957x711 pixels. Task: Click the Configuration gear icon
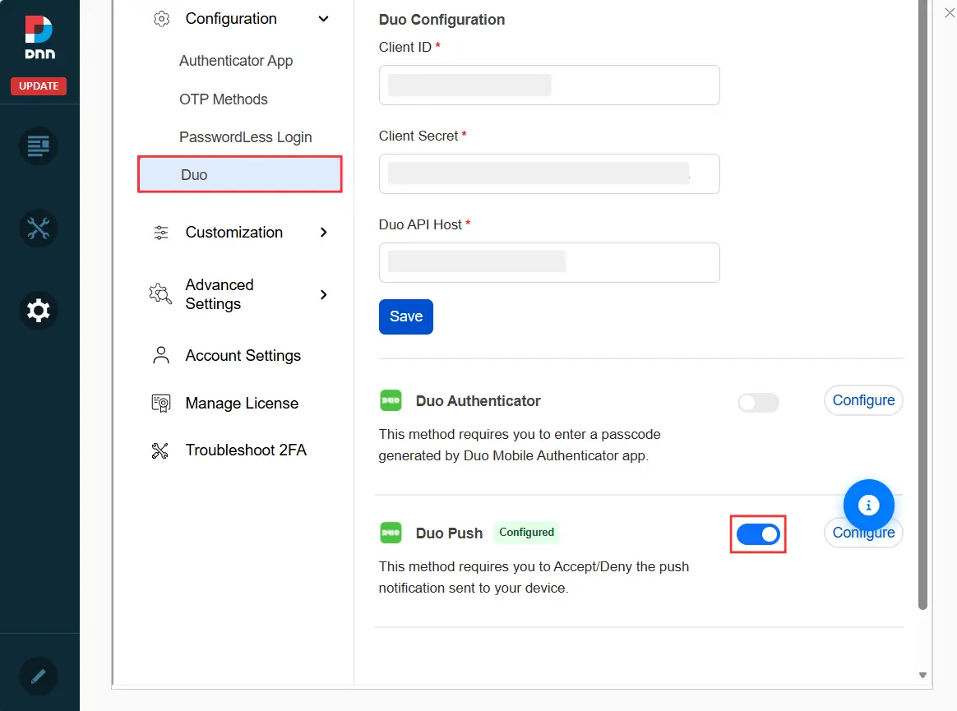[x=161, y=19]
